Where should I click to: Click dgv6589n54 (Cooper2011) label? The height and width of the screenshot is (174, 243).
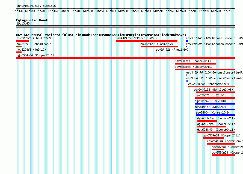pos(221,135)
